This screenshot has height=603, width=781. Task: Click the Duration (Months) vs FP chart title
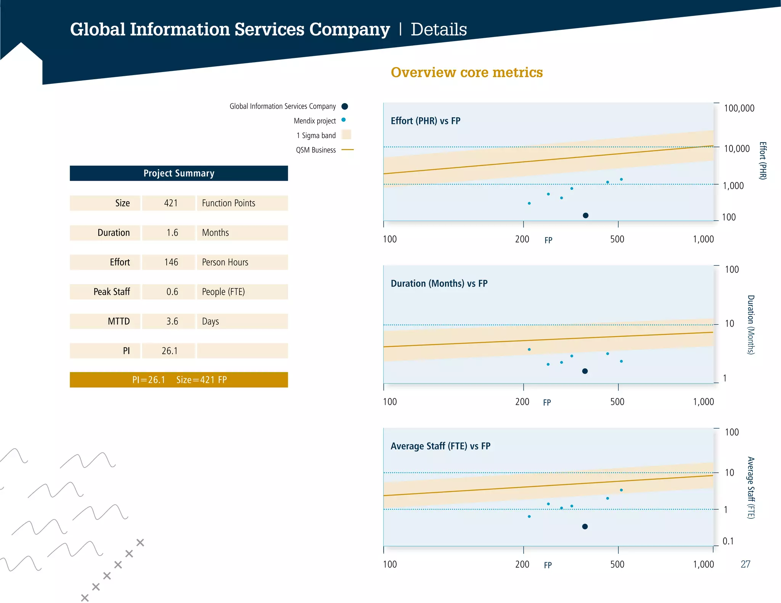pos(439,284)
